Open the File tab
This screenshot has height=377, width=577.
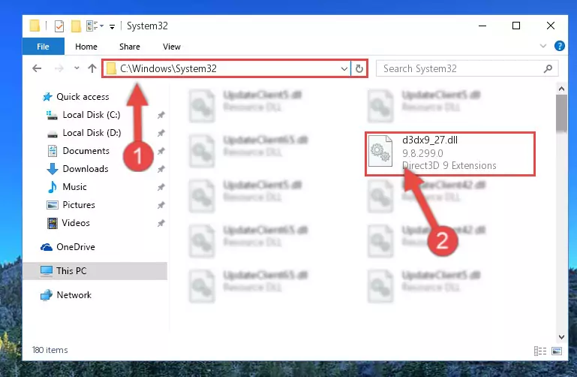point(43,47)
